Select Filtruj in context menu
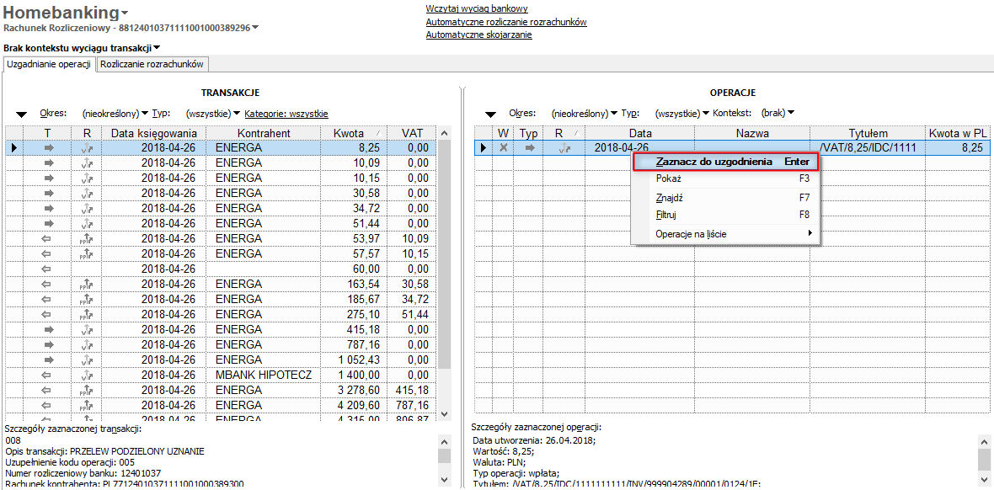 point(725,215)
